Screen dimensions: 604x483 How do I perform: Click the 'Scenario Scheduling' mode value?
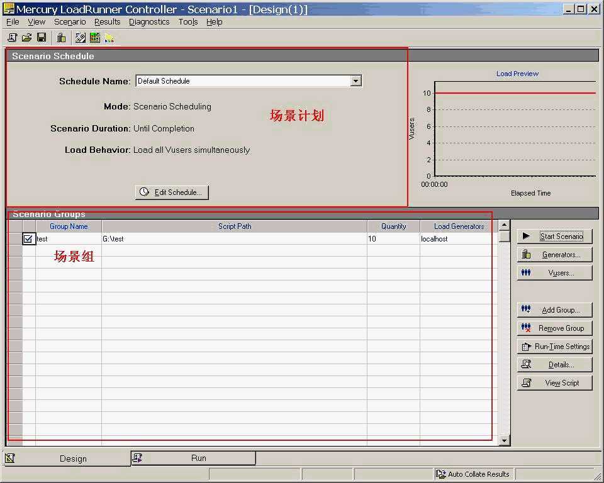click(172, 106)
